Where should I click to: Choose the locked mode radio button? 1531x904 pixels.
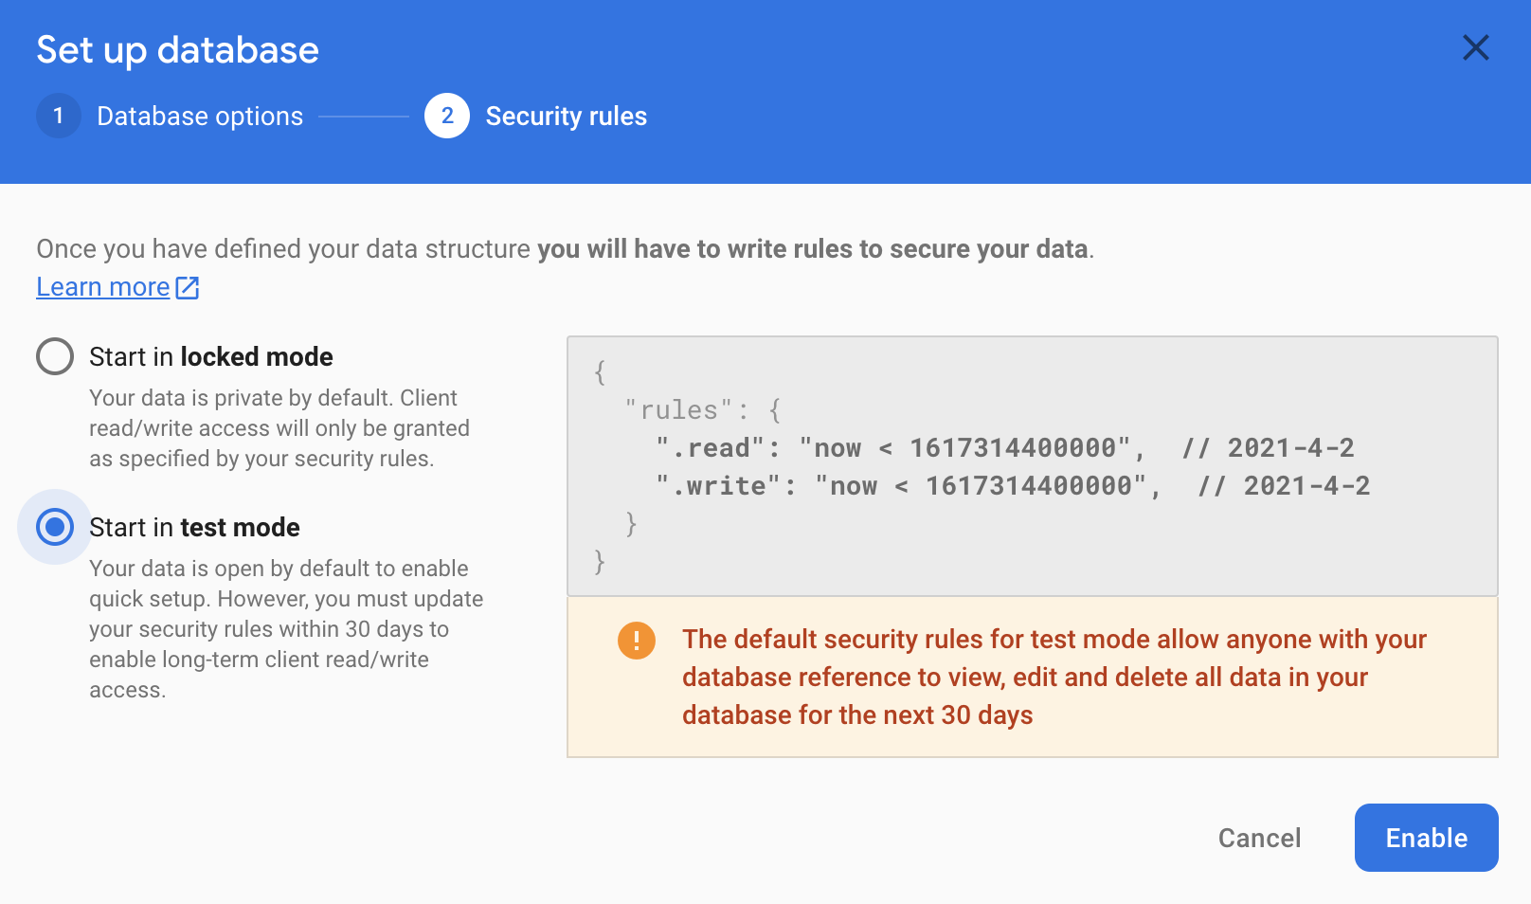[x=55, y=356]
